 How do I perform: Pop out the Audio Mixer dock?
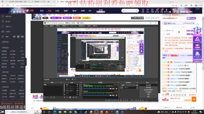click(118, 83)
